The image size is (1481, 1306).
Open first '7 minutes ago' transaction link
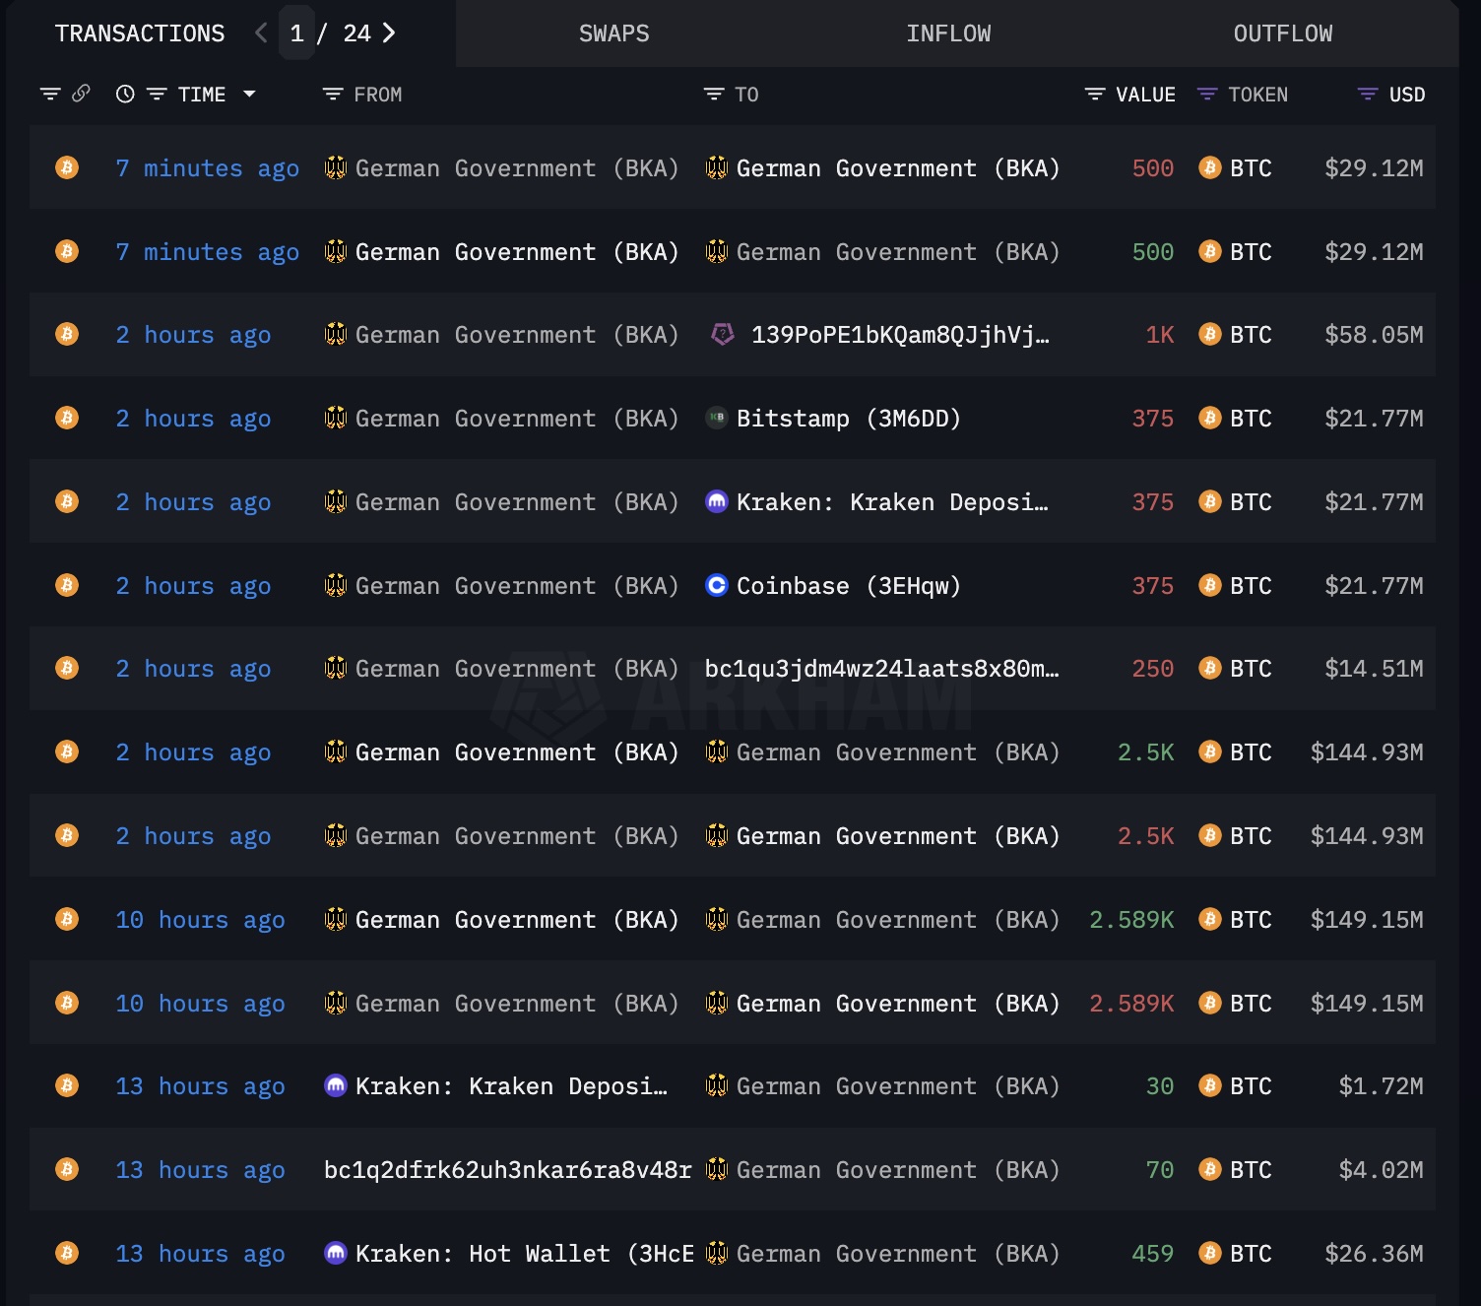point(207,168)
